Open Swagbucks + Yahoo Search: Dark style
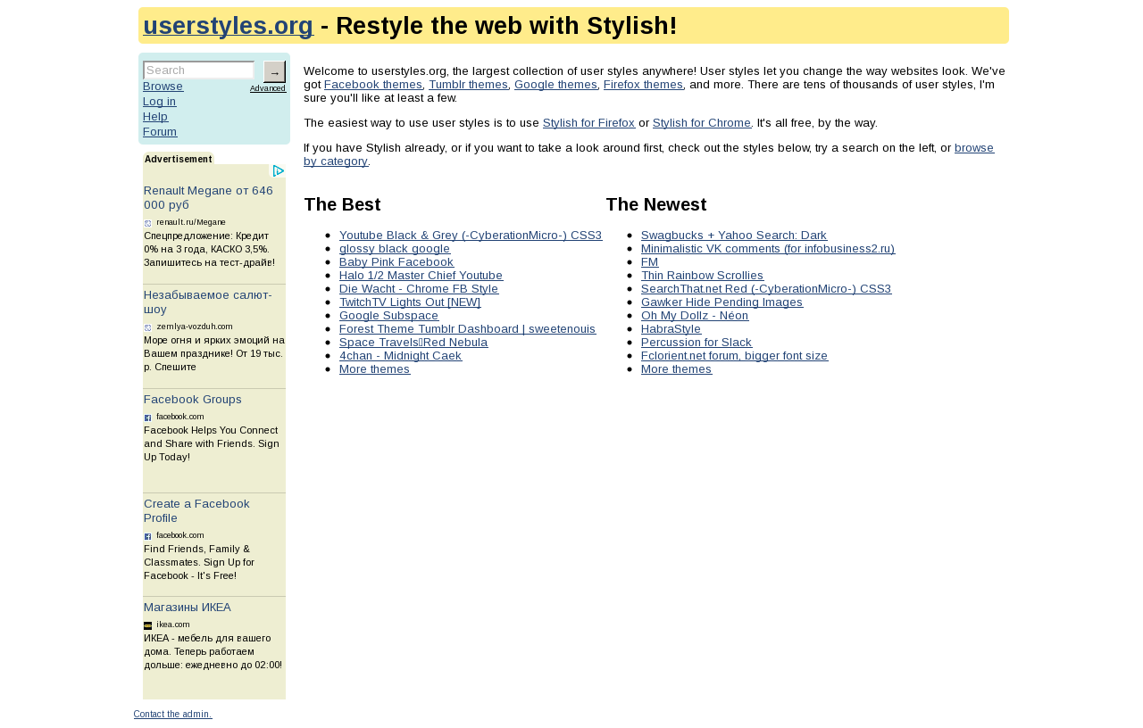 [734, 236]
